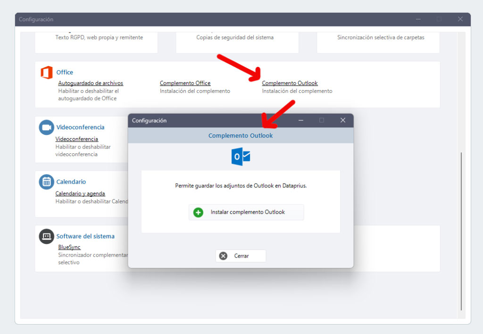The height and width of the screenshot is (334, 483).
Task: Install the Outlook complement
Action: point(246,212)
